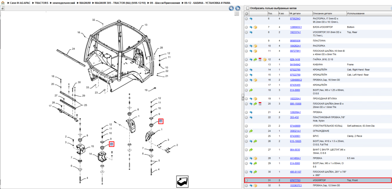Viewport: 392px width, 189px height.
Task: Sort by 'К-во' column header
Action: coord(283,13)
